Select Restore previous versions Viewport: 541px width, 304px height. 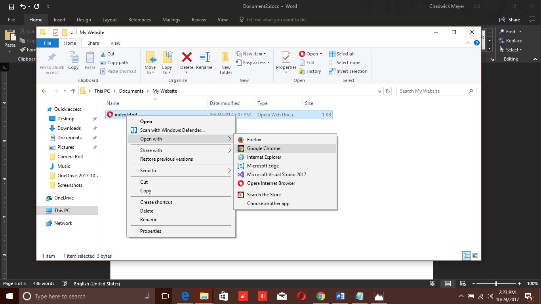[181, 159]
